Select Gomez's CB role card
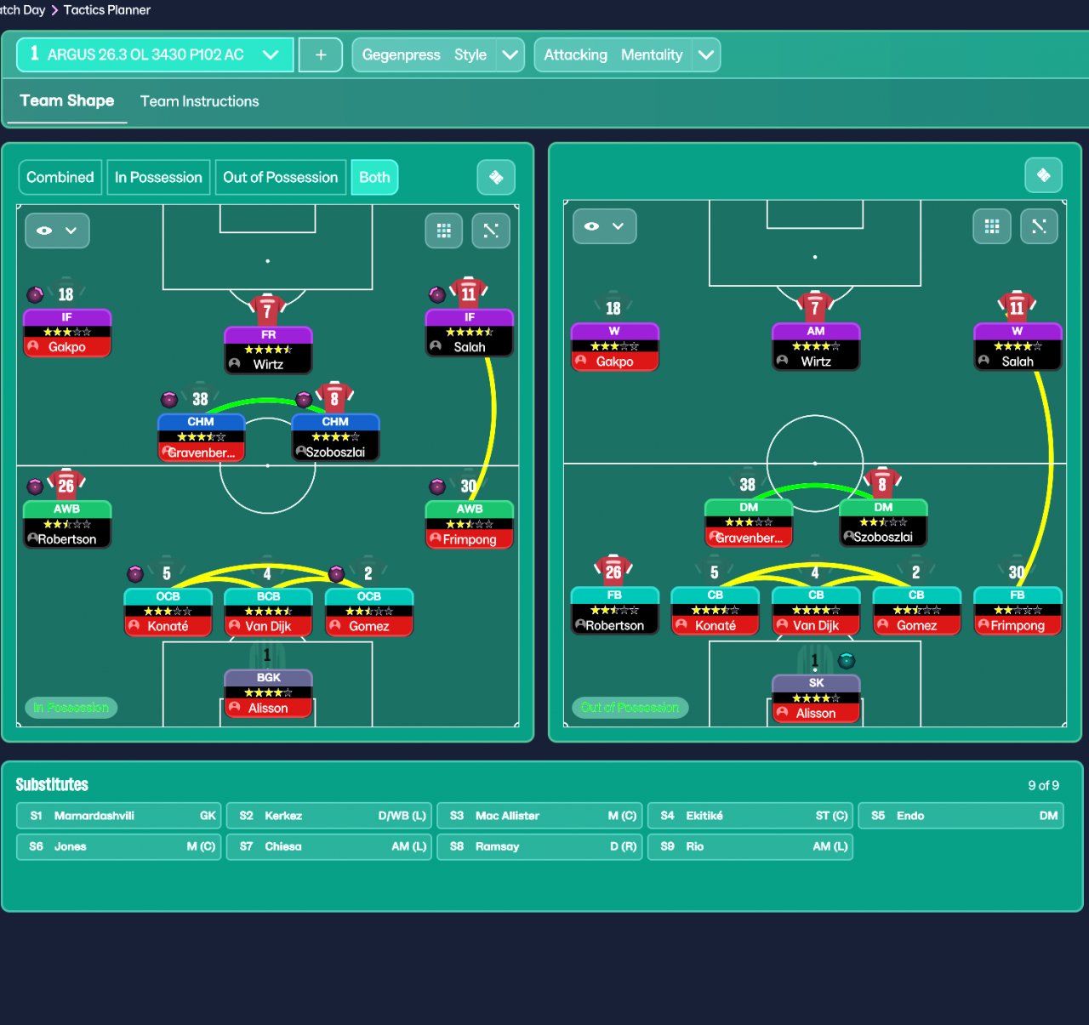 point(917,611)
